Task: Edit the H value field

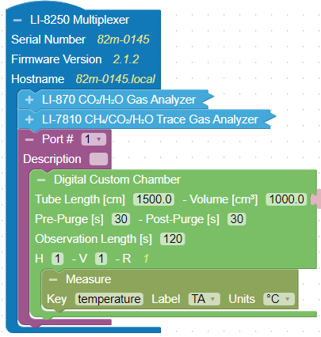Action: click(57, 259)
